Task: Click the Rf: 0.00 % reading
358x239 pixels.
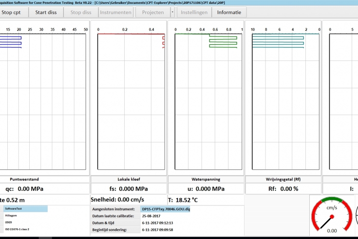Action: (283, 189)
